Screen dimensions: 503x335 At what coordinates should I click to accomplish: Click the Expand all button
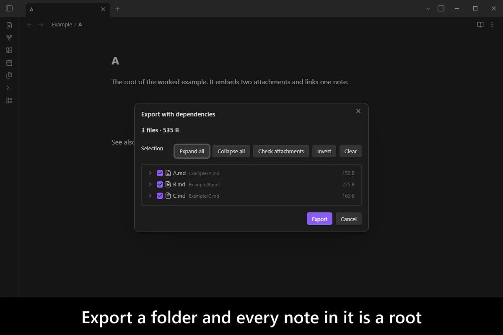coord(192,151)
